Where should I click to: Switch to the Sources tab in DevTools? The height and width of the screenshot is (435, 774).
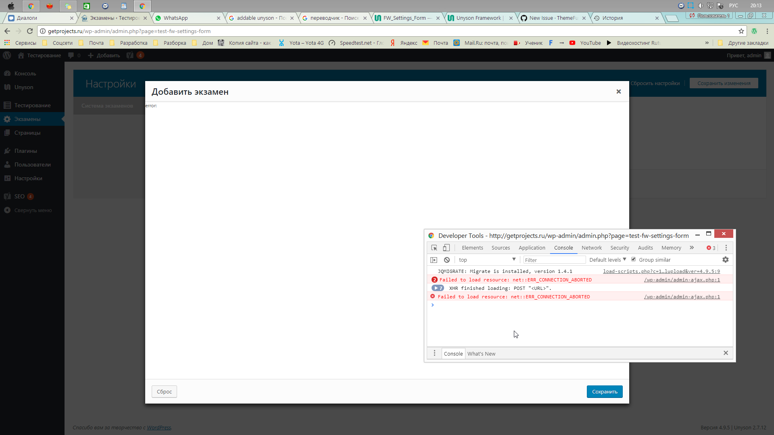pos(501,248)
